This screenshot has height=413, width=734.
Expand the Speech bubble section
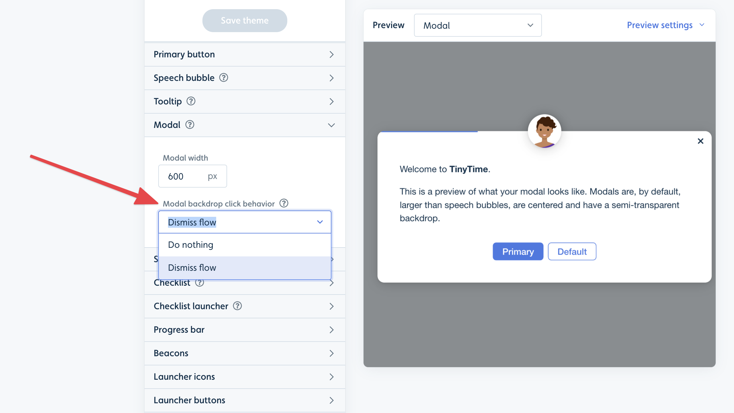coord(245,78)
